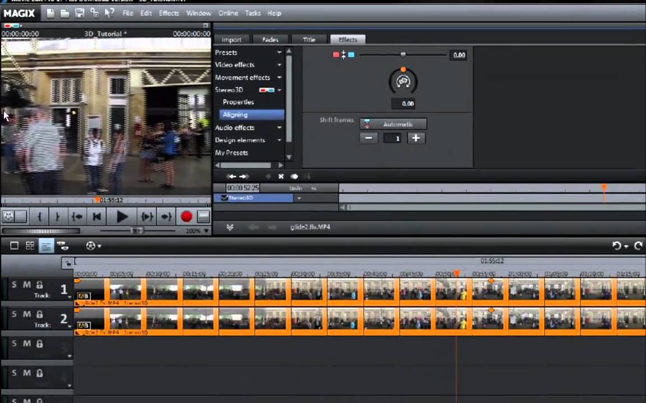The image size is (646, 403).
Task: Open project with the folder icon
Action: [64, 13]
